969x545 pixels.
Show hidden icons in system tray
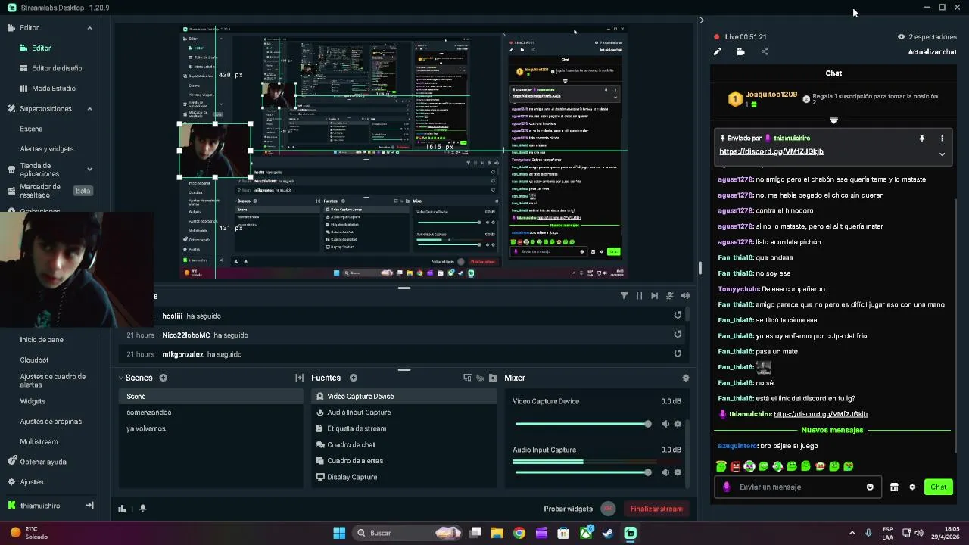[x=852, y=533]
